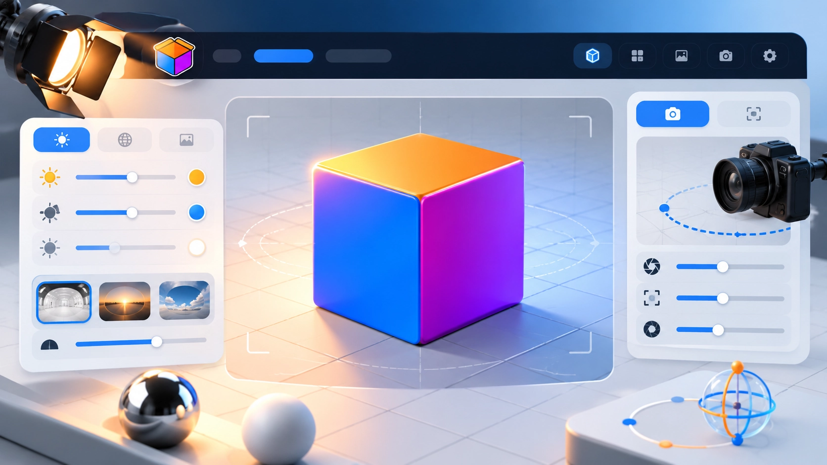Click the camera icon in top bar

(726, 56)
